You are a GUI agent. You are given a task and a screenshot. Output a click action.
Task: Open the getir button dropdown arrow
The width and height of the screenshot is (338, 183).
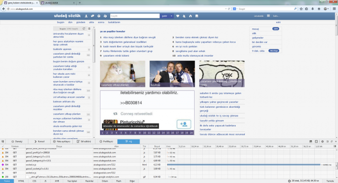[171, 16]
